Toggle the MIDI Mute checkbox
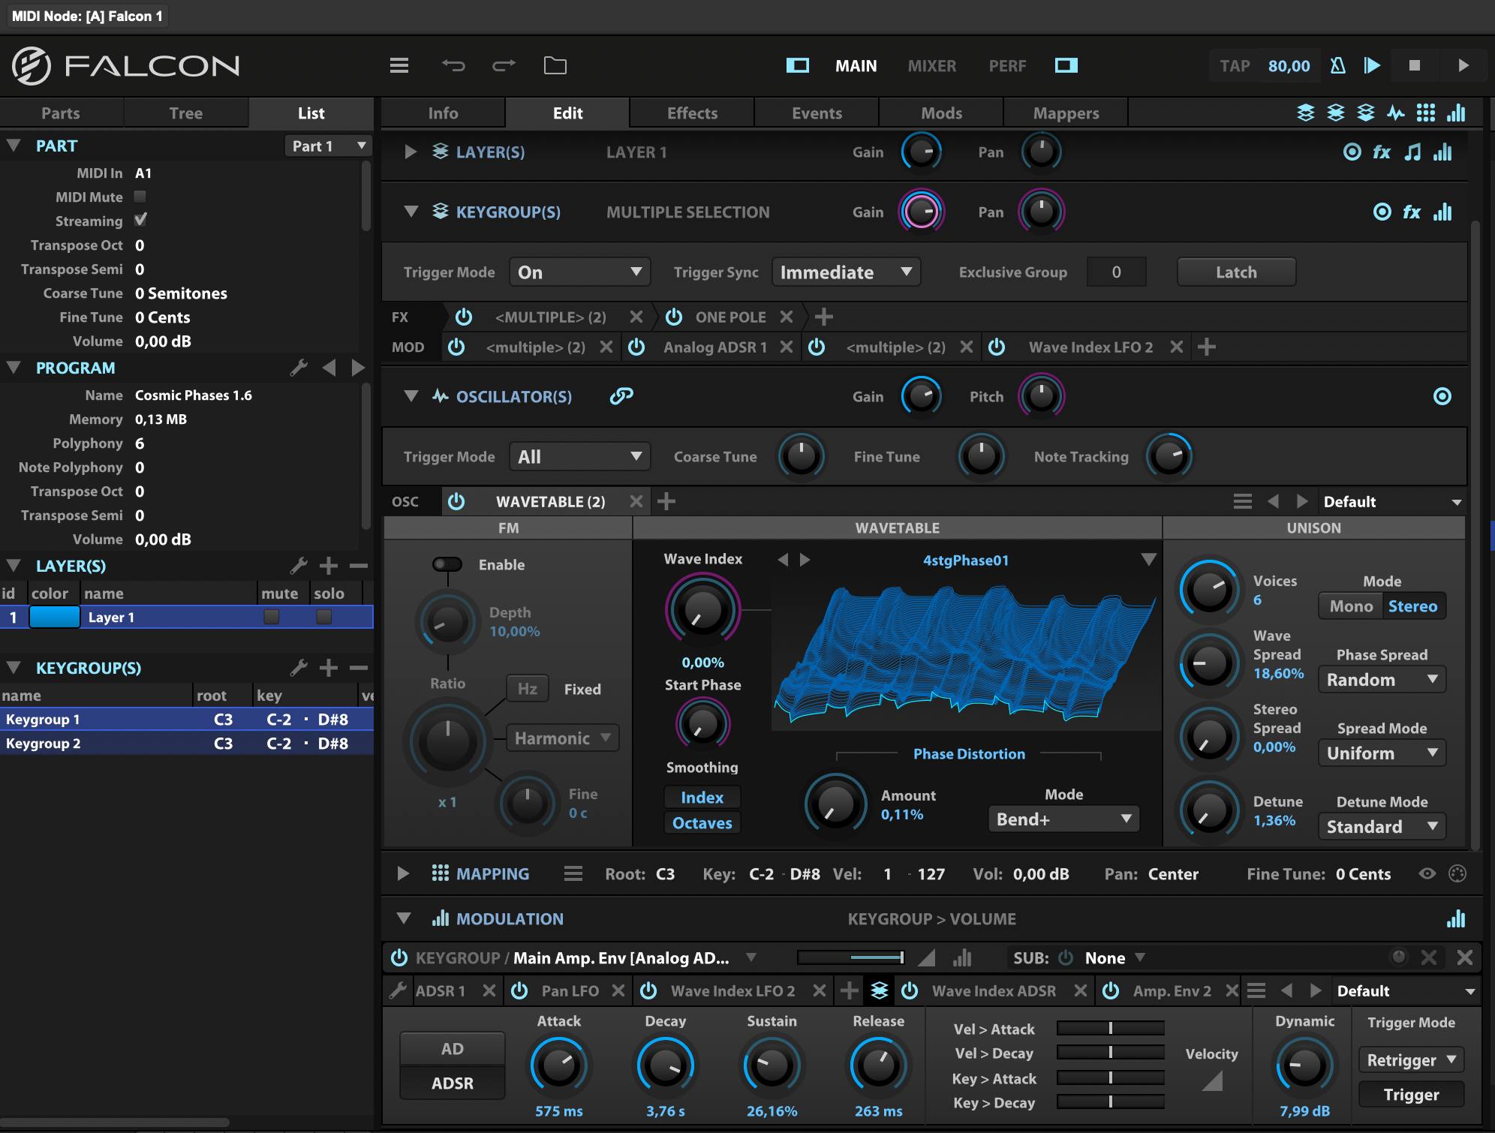Viewport: 1495px width, 1133px height. click(x=140, y=197)
